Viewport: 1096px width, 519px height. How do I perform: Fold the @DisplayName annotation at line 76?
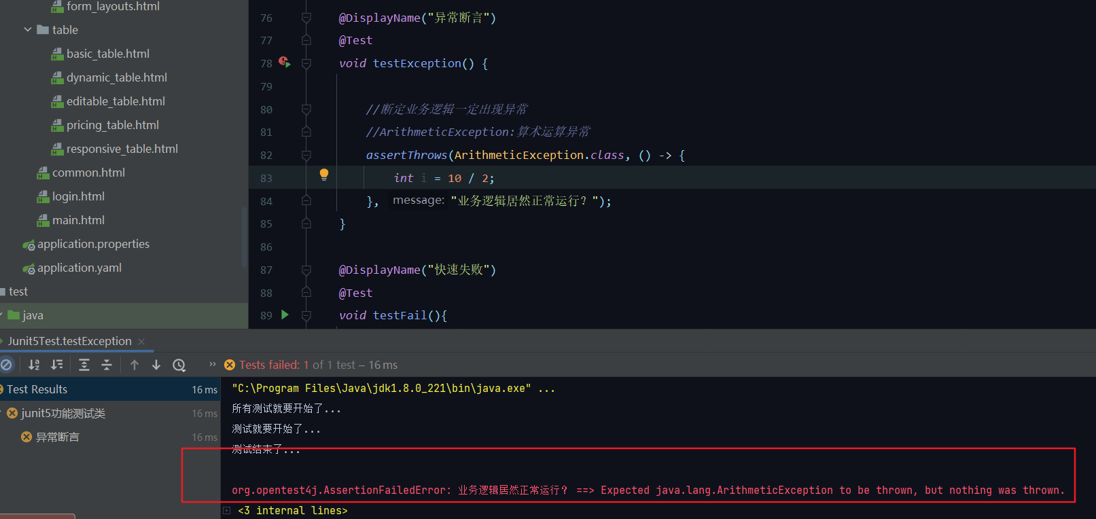[x=306, y=18]
